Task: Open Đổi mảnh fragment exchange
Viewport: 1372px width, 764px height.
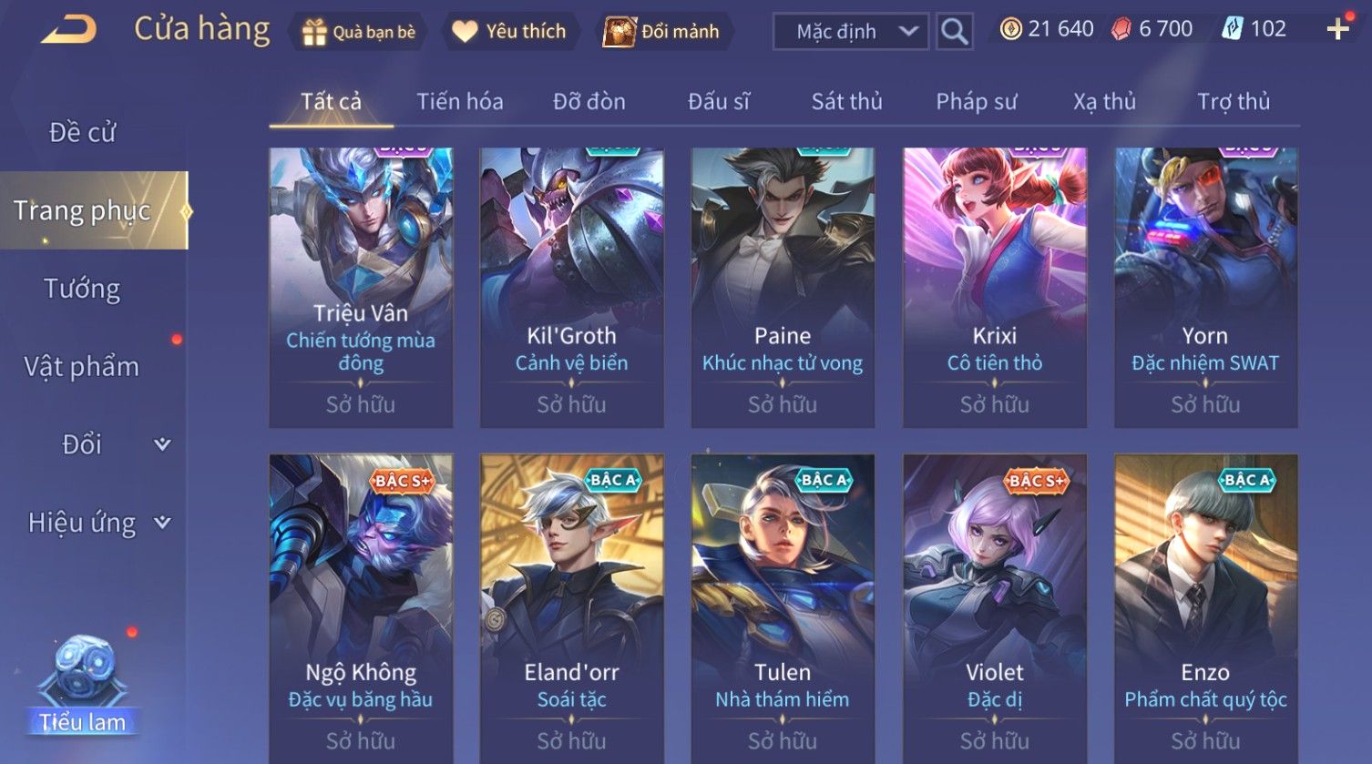Action: (663, 31)
